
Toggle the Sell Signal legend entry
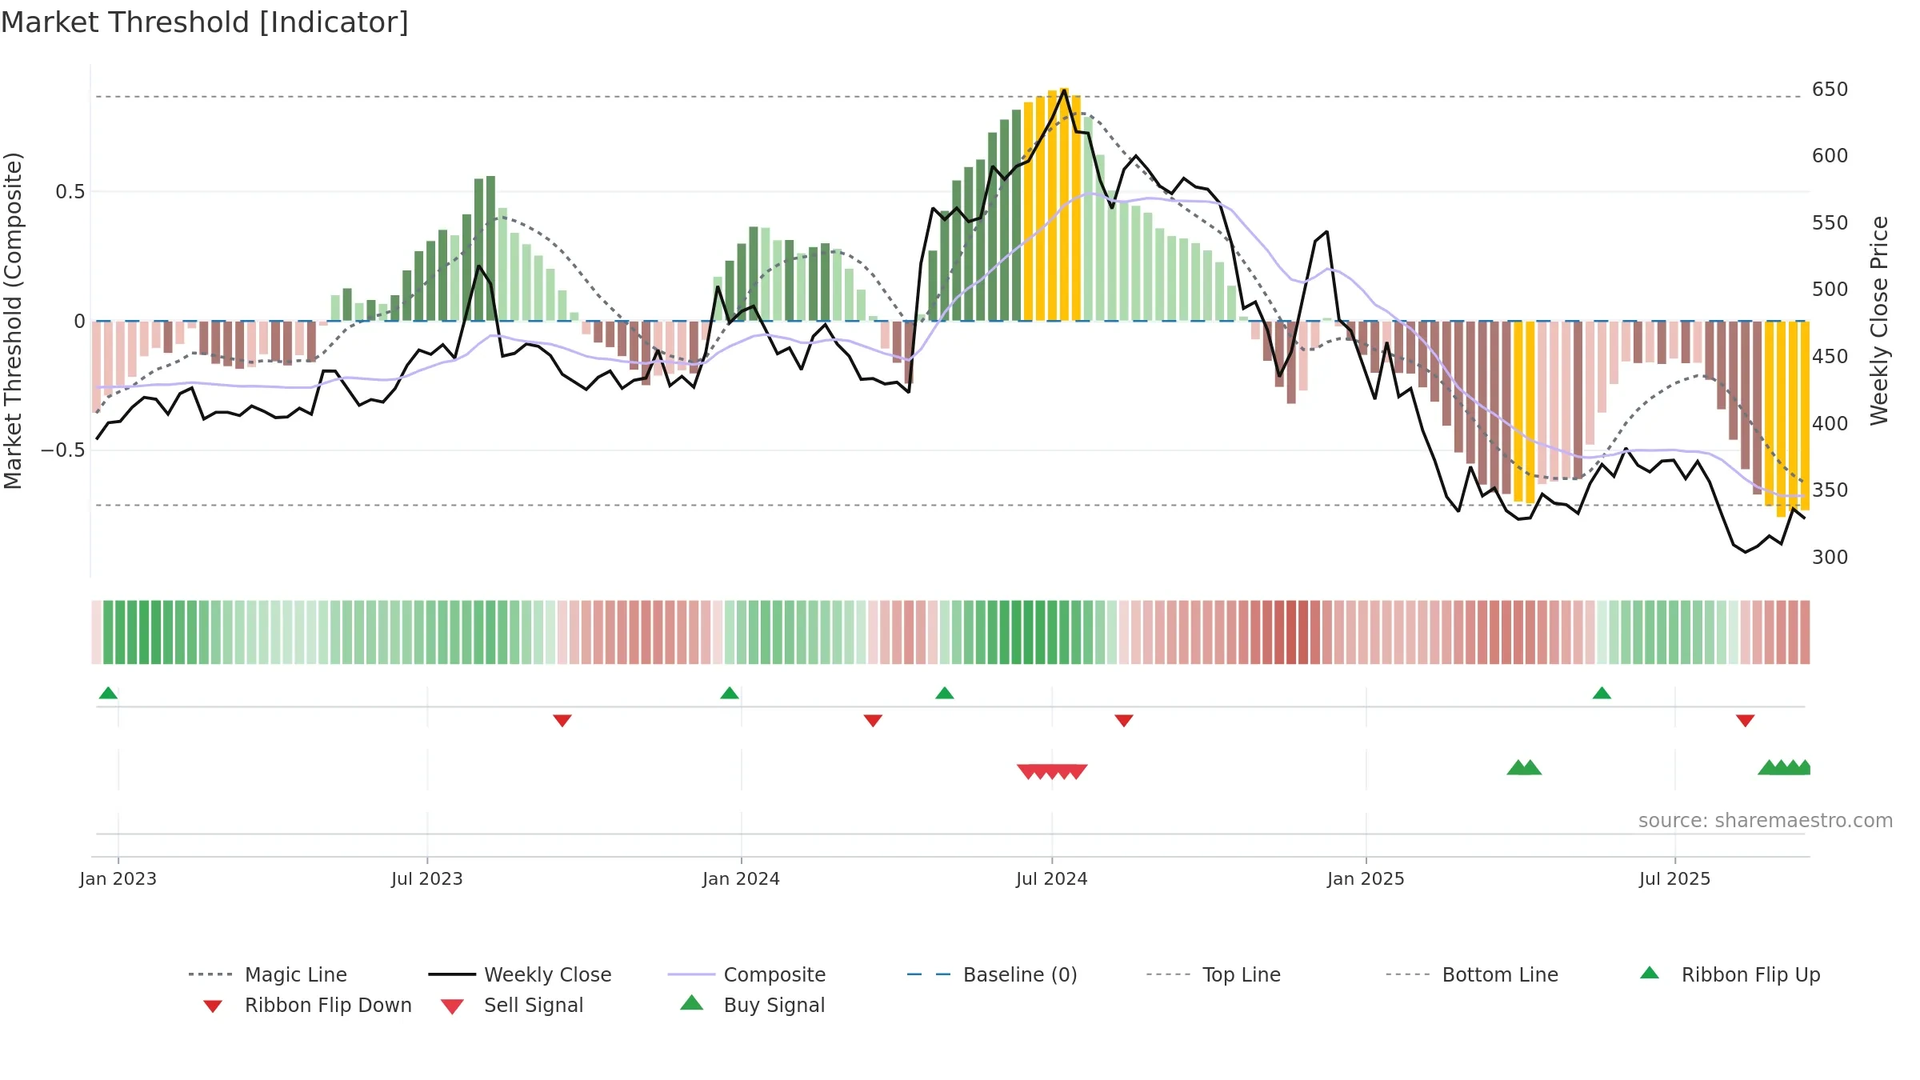coord(512,1005)
